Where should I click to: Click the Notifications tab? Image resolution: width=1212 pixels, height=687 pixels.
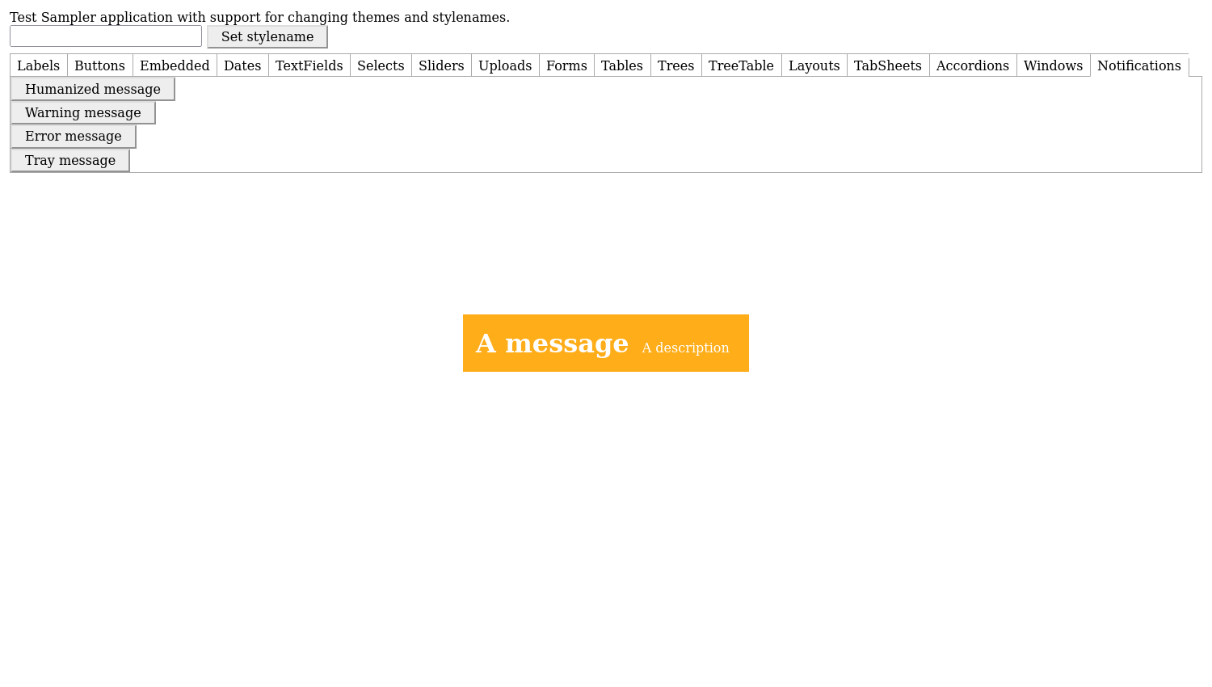(1139, 65)
